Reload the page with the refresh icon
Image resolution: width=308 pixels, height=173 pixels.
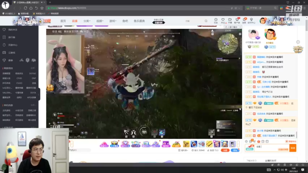(25, 8)
